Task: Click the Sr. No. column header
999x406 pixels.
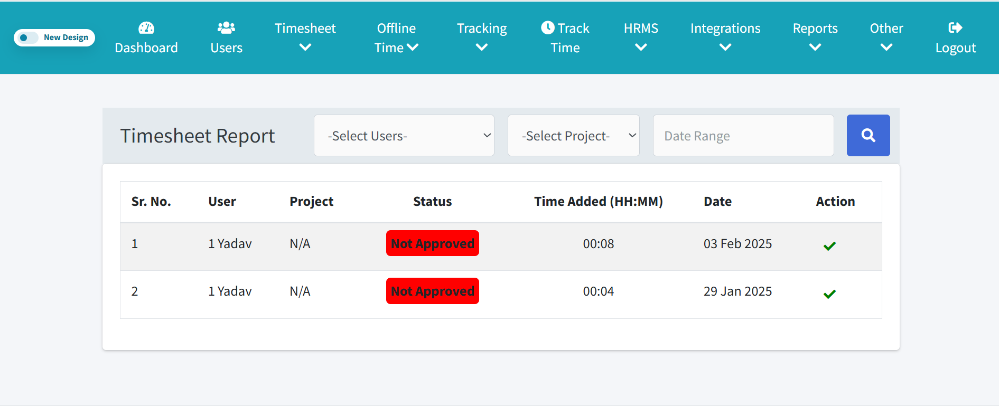Action: pos(151,202)
